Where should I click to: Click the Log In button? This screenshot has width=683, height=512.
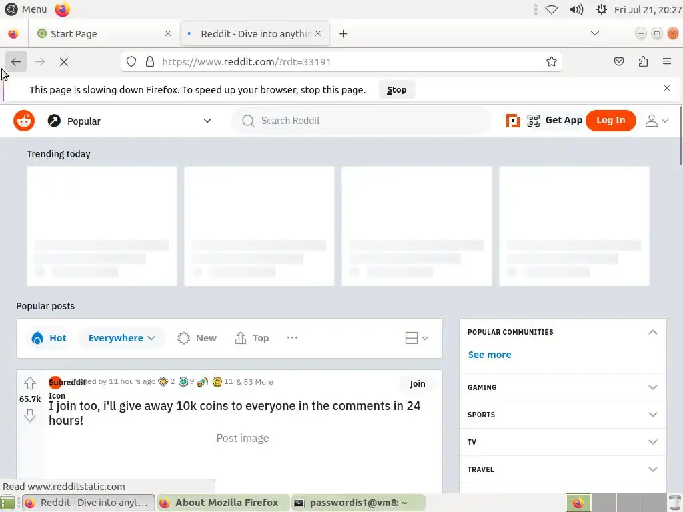[x=611, y=120]
